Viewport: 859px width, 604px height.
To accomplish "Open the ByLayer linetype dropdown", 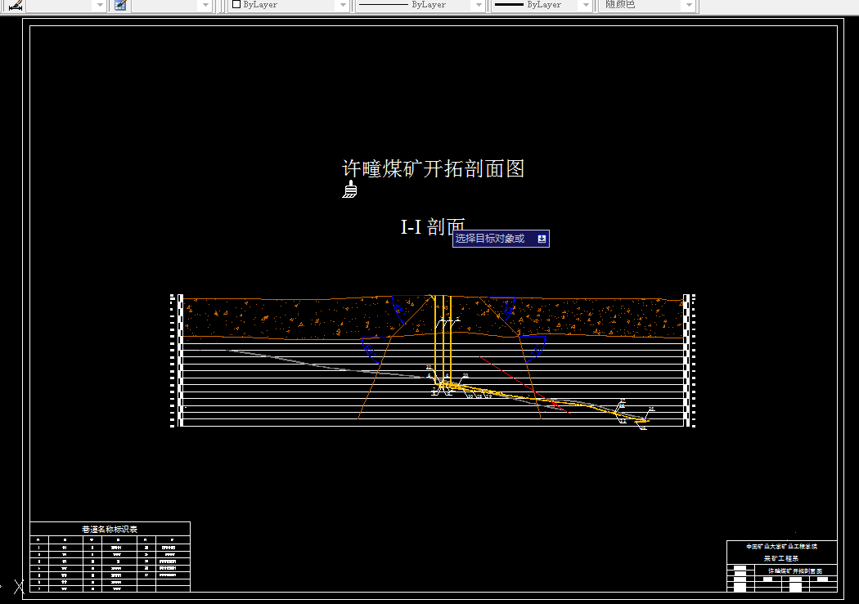I will click(x=479, y=6).
